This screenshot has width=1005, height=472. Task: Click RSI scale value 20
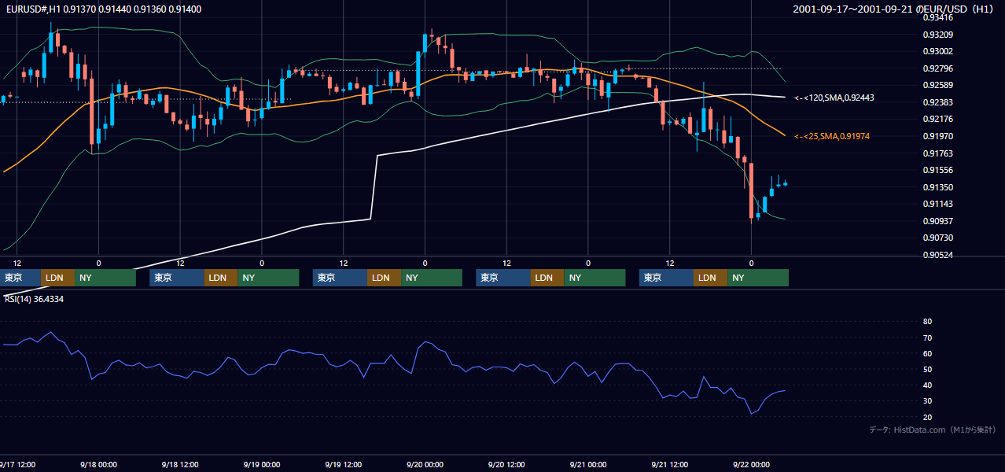point(927,417)
